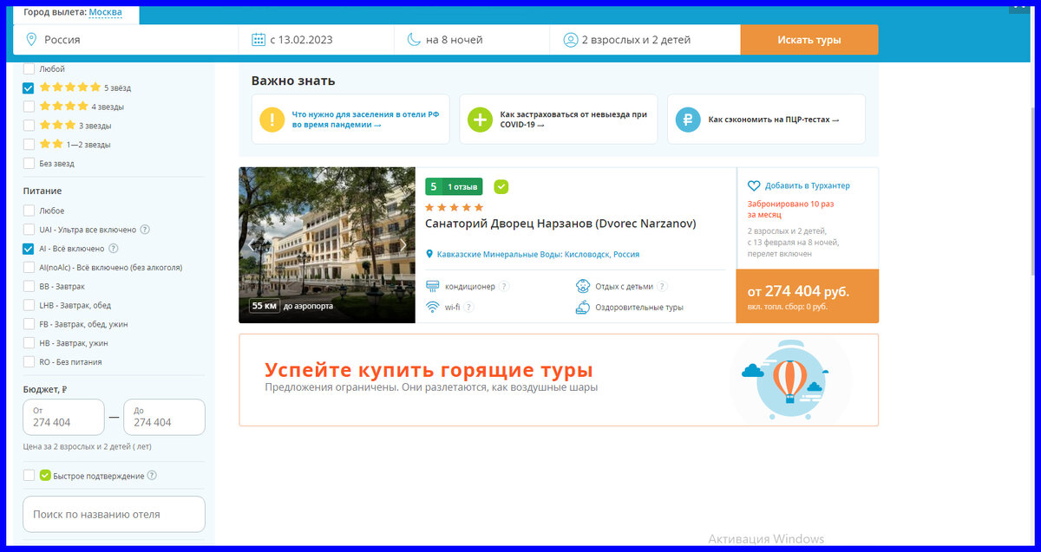Click the 1 отзыв review badge
Screen dimensions: 1041x552
(454, 186)
